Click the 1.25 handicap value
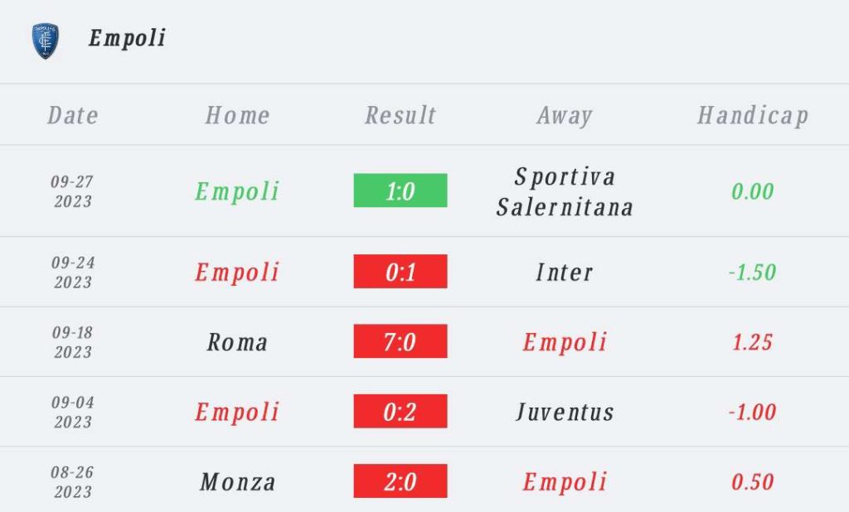Screen dimensions: 849x512 tap(752, 342)
